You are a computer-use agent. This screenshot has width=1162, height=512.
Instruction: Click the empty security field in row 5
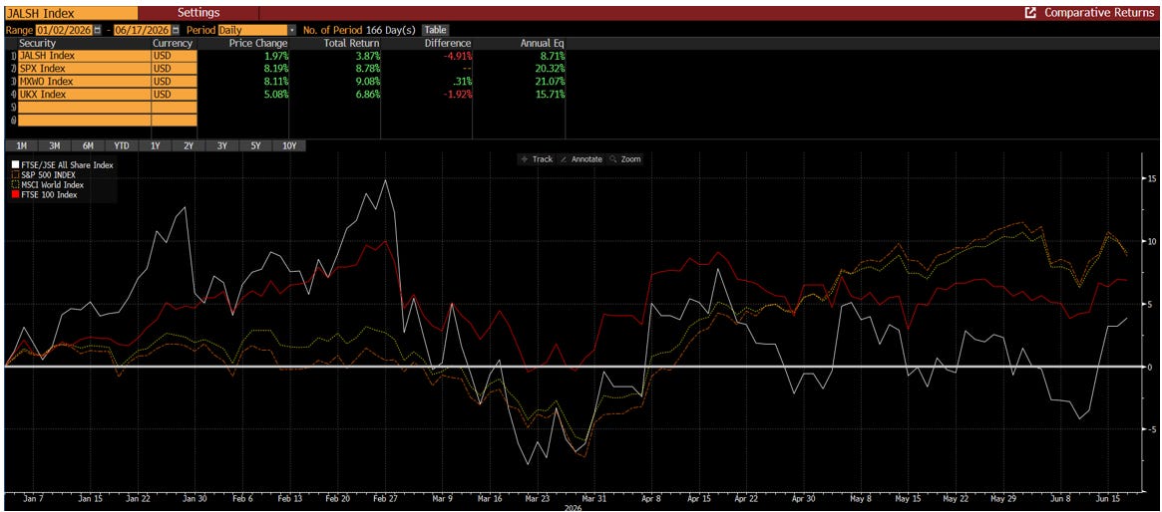point(83,108)
